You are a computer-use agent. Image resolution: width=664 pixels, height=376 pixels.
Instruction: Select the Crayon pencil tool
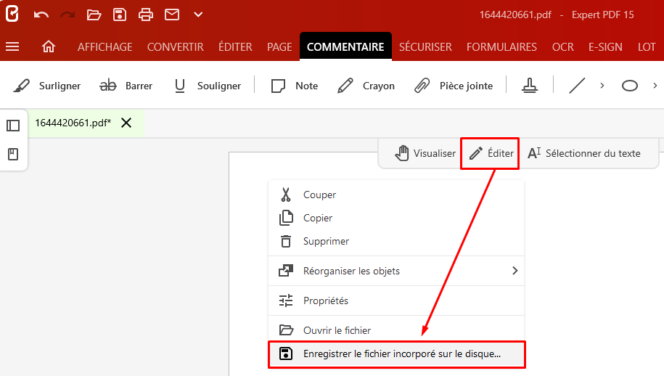(366, 86)
